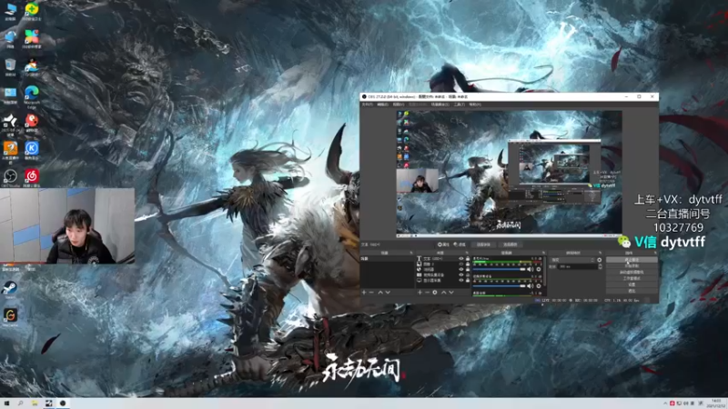Open the blue K music player shortcut
Image resolution: width=728 pixels, height=409 pixels.
pyautogui.click(x=32, y=149)
